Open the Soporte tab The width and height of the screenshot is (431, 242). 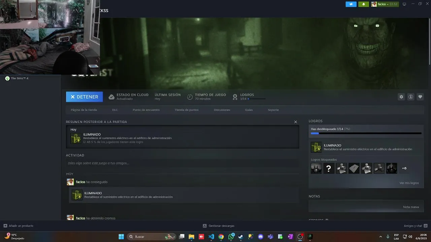point(273,110)
